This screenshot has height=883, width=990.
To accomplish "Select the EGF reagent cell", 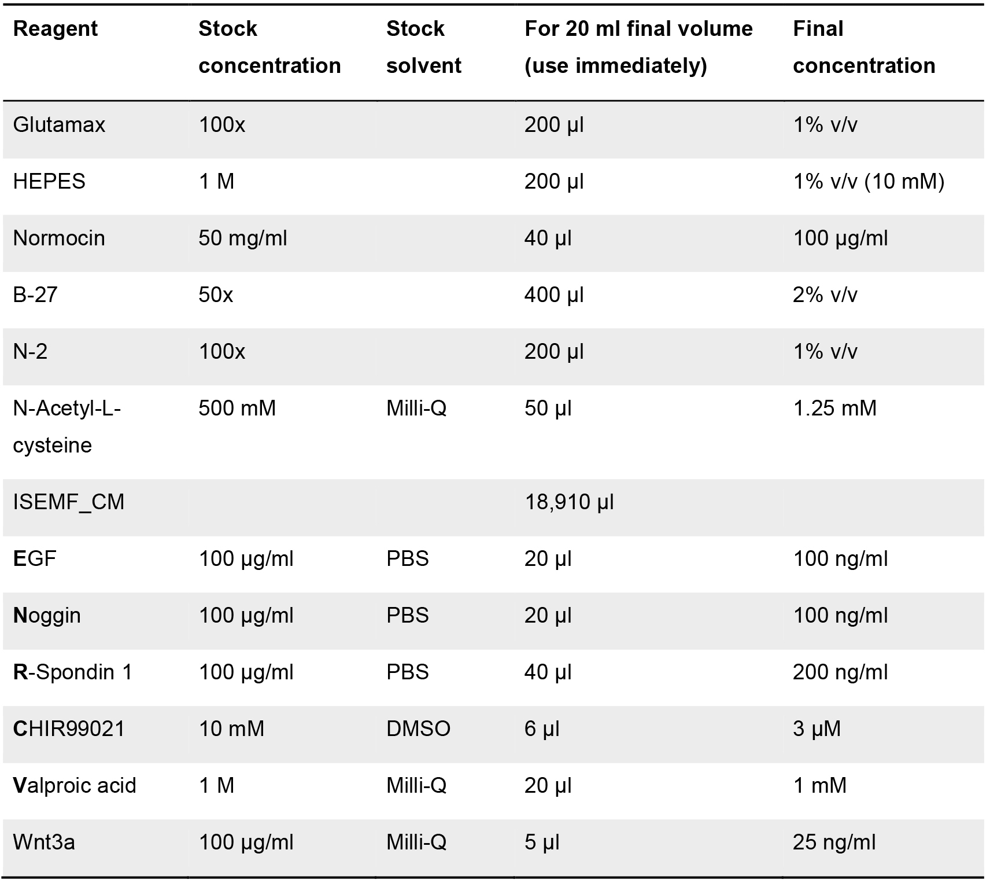I will point(35,559).
